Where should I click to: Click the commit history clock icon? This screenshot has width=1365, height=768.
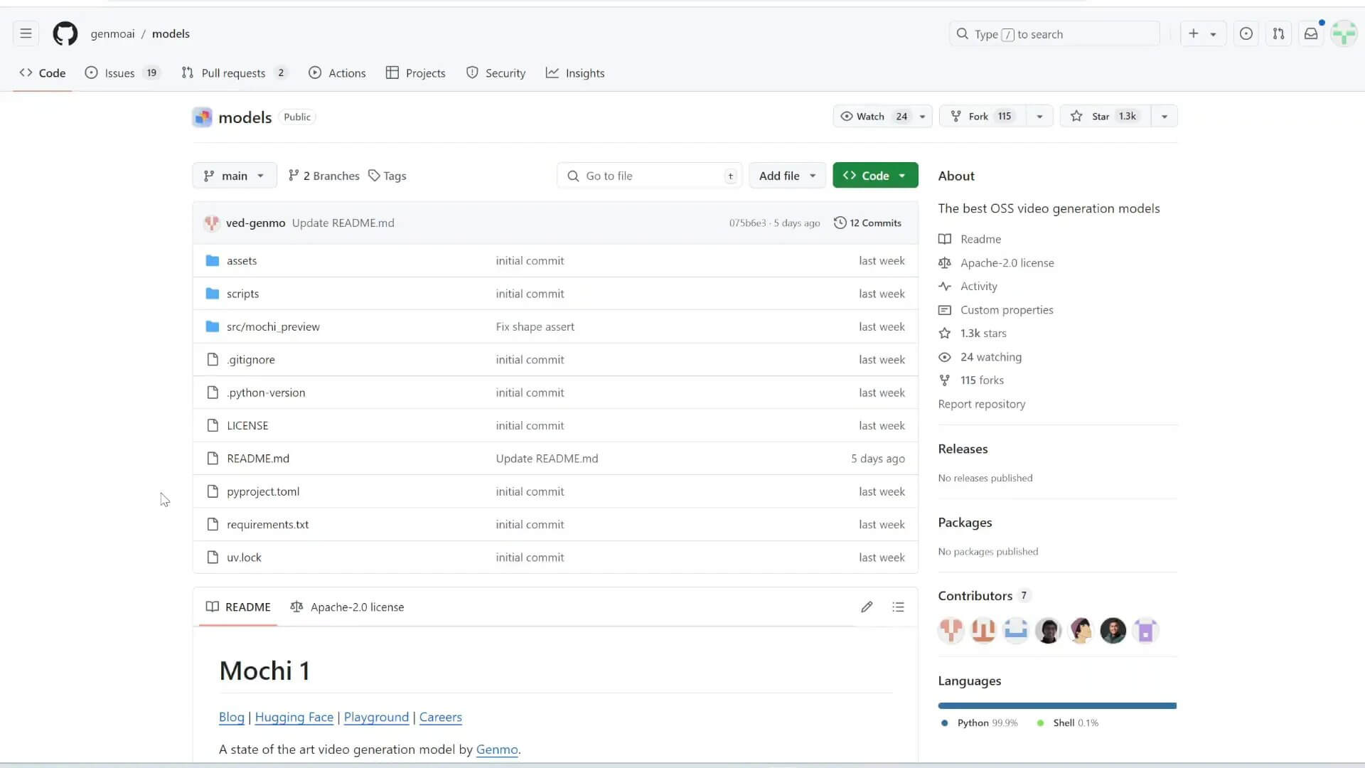840,223
